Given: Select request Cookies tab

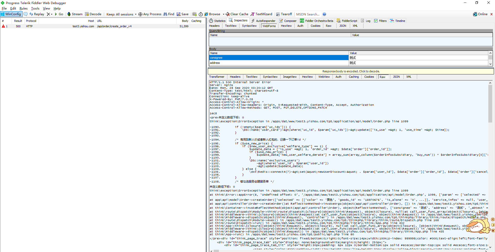Looking at the screenshot, I should coord(315,26).
